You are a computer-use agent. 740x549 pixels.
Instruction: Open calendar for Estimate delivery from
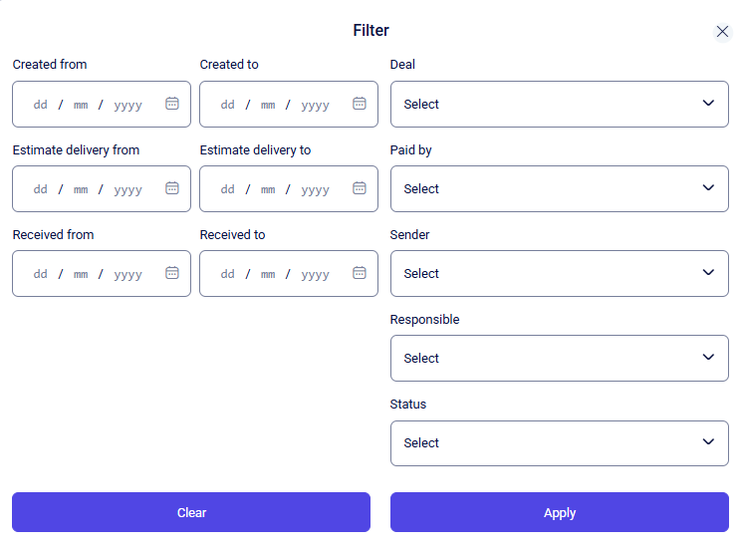point(172,188)
